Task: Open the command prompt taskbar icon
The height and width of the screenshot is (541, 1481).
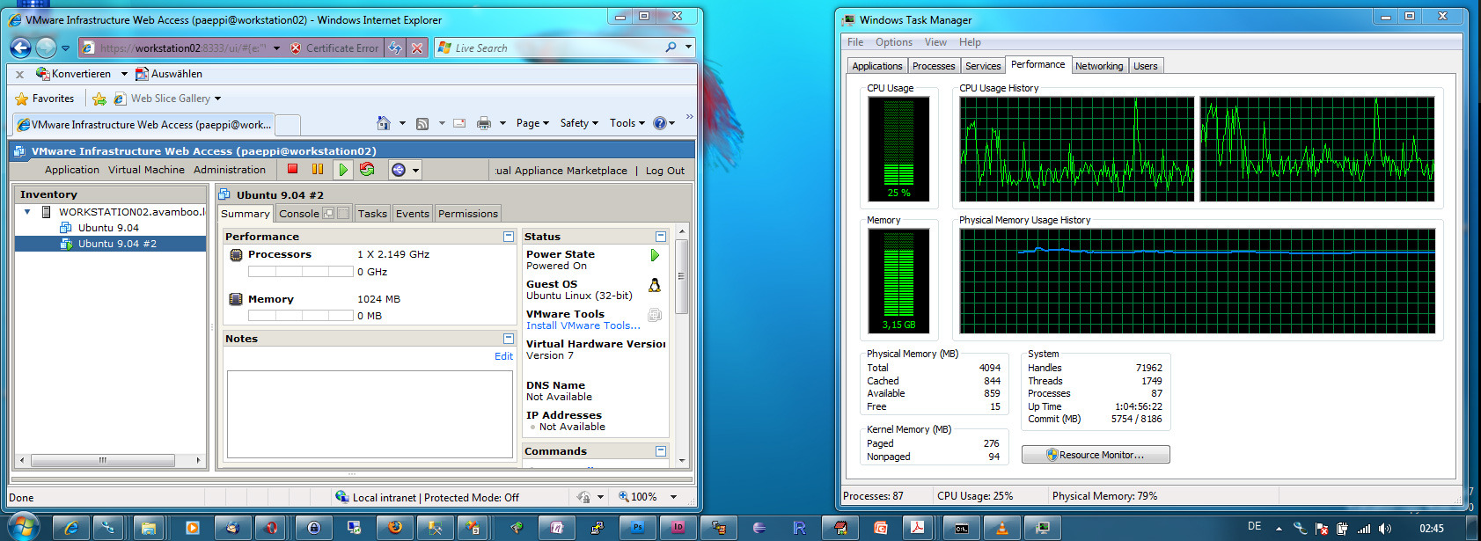Action: [x=962, y=528]
